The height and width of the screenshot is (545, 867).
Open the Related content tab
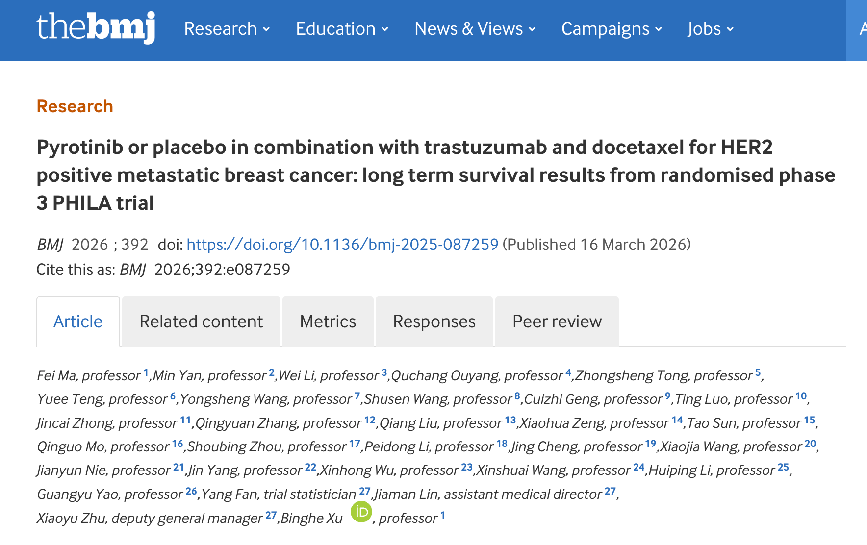click(201, 322)
